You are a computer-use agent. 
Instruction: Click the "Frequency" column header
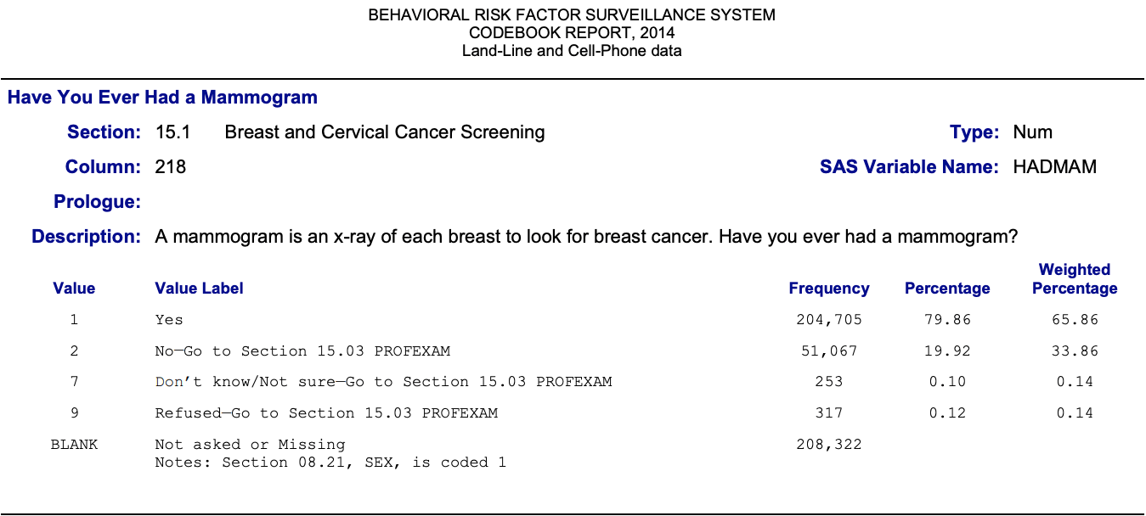(x=828, y=289)
